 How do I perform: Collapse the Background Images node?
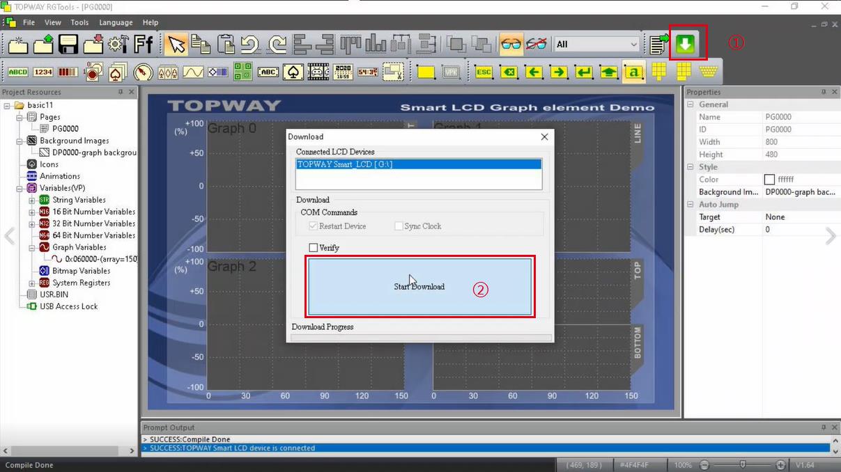(x=20, y=141)
